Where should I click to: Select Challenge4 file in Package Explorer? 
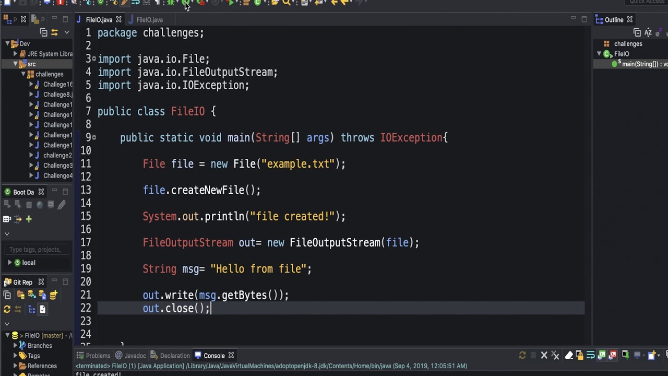point(57,175)
